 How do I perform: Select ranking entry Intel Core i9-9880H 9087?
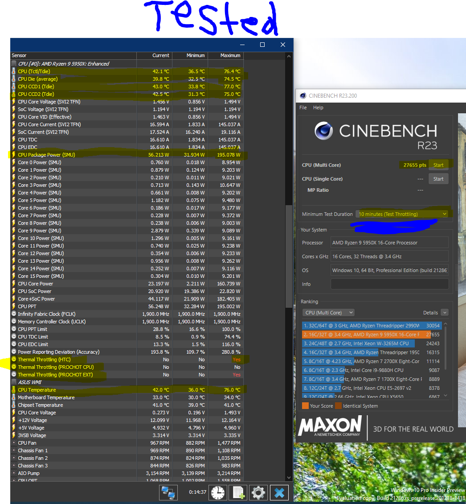(x=372, y=370)
